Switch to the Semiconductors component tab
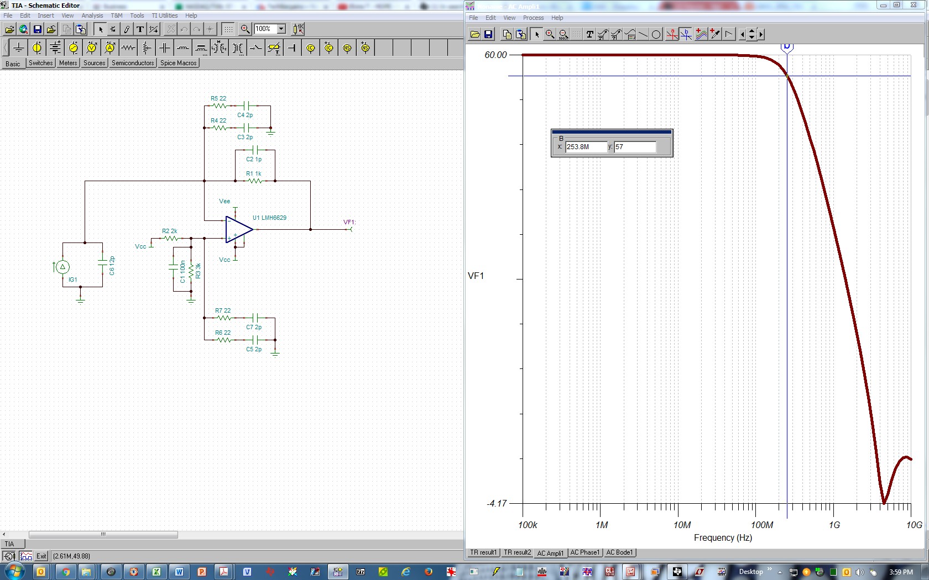This screenshot has width=929, height=580. click(133, 63)
